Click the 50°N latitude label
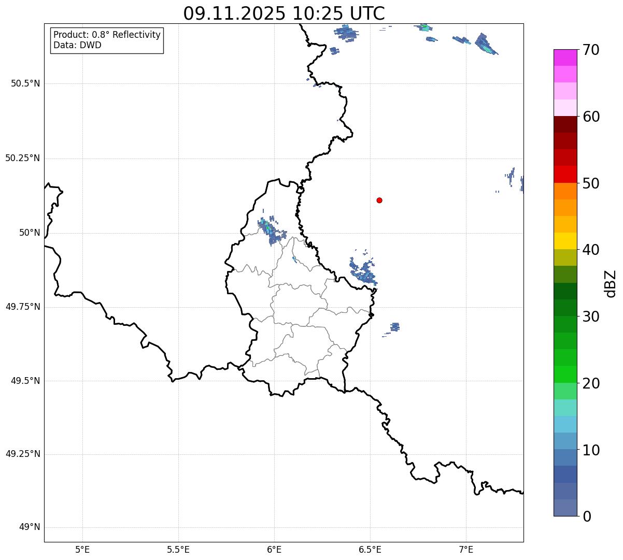This screenshot has width=623, height=560. click(30, 233)
